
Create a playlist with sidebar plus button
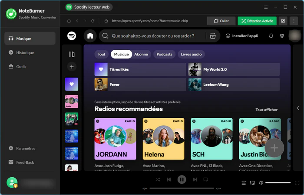pos(72,67)
